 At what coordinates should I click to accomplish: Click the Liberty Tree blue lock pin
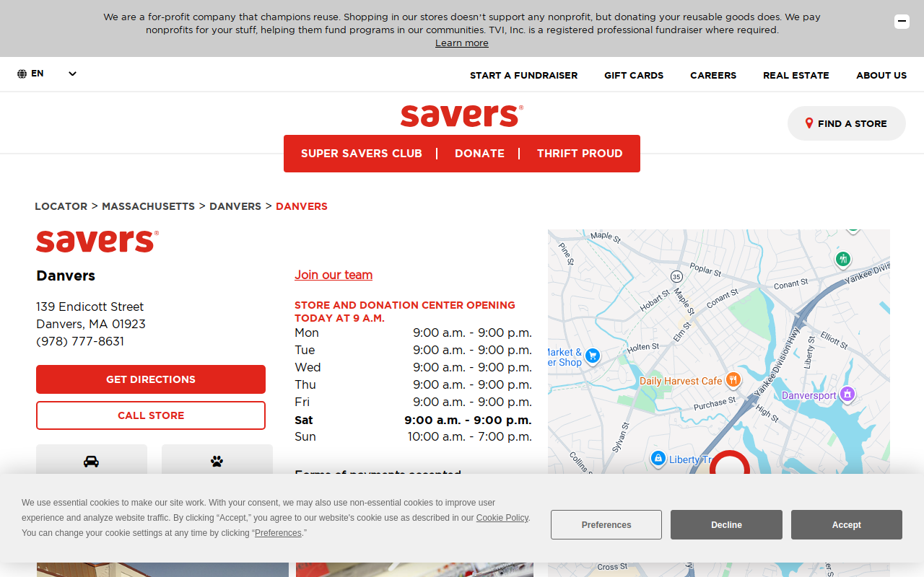point(658,459)
